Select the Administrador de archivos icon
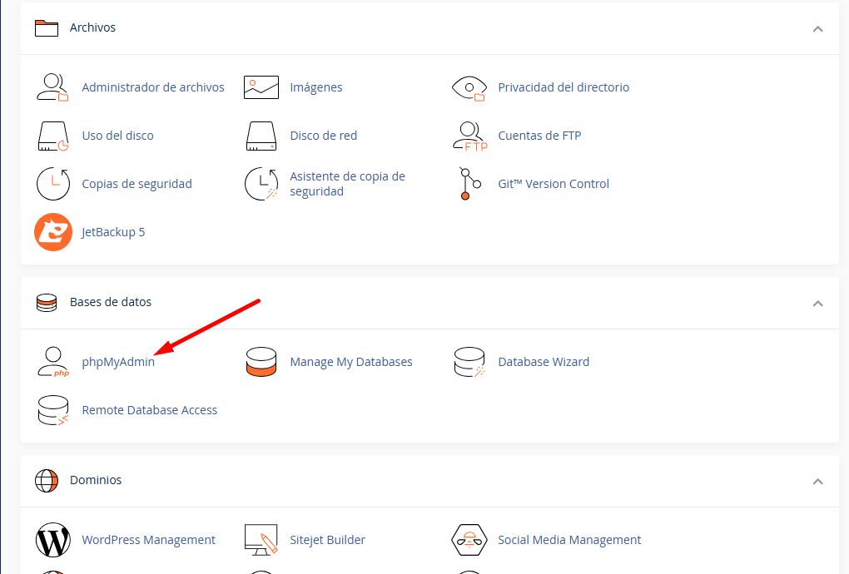 click(52, 87)
